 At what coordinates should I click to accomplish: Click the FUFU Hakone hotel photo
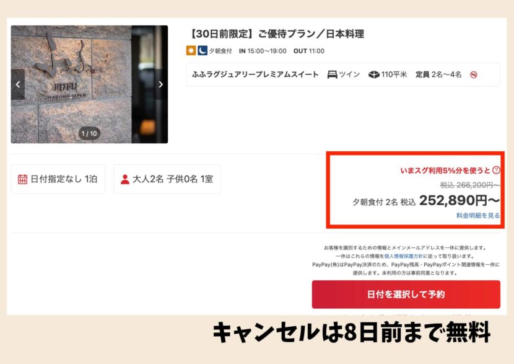(x=89, y=84)
